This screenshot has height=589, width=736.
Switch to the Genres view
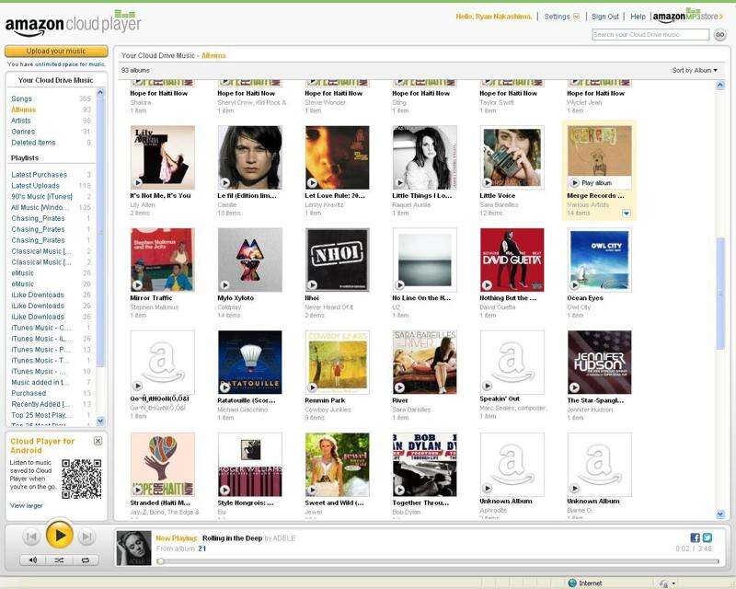(23, 132)
